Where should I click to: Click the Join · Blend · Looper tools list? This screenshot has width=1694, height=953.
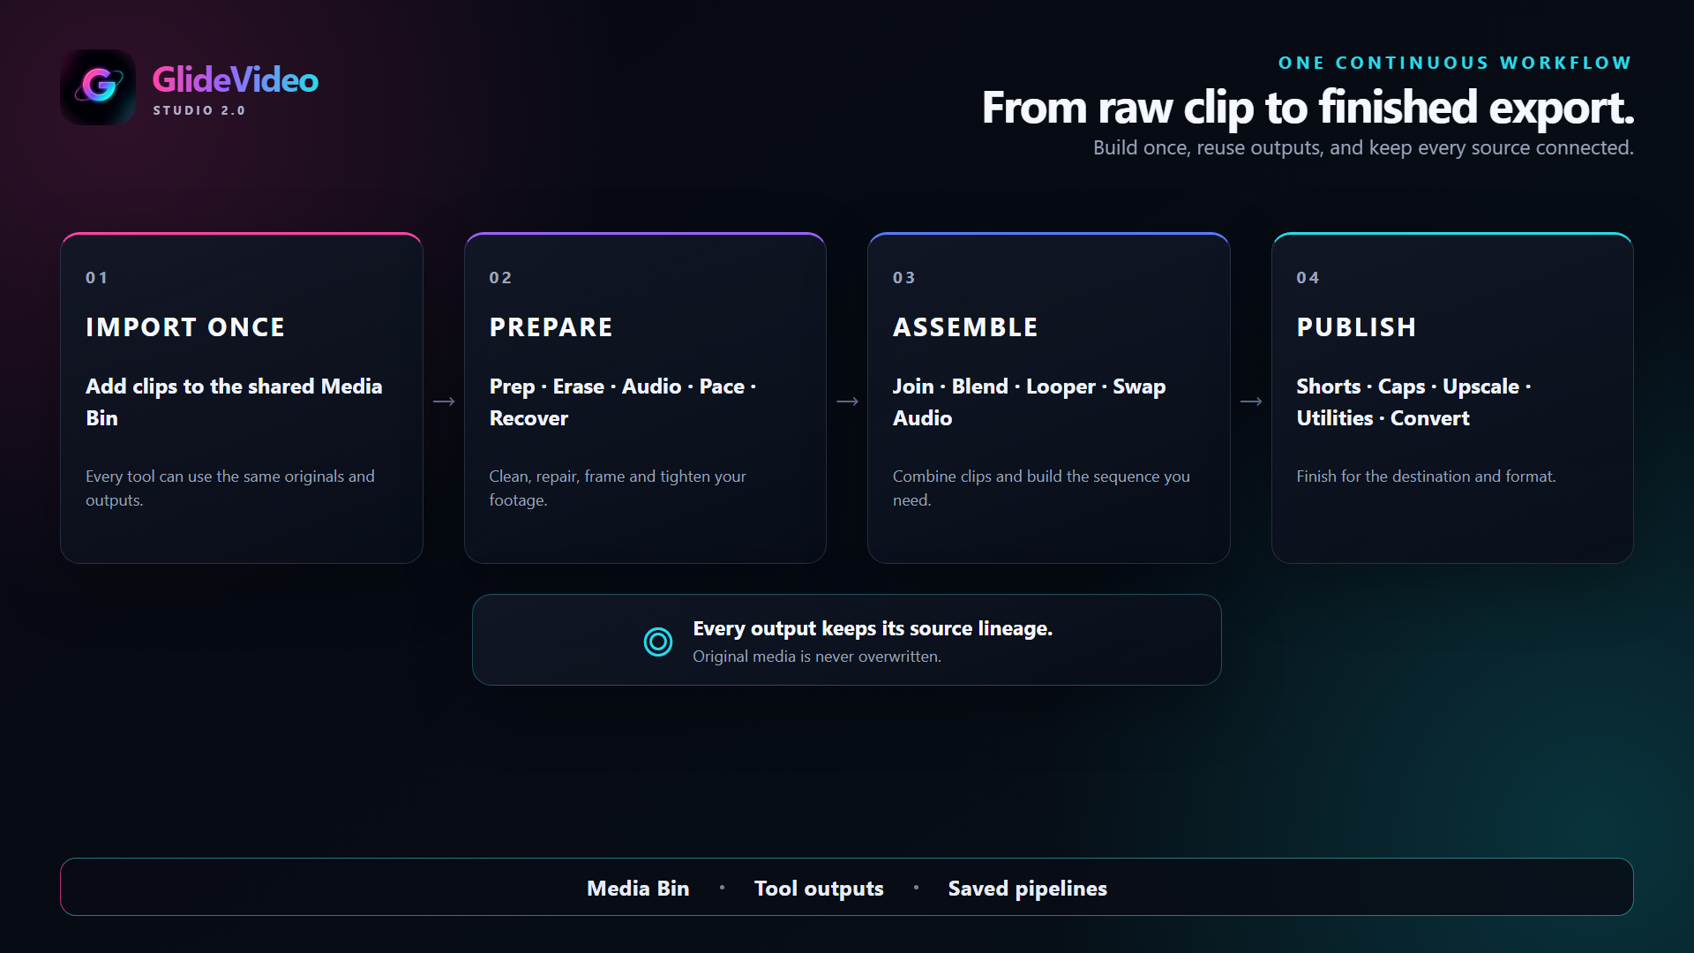pos(1029,402)
